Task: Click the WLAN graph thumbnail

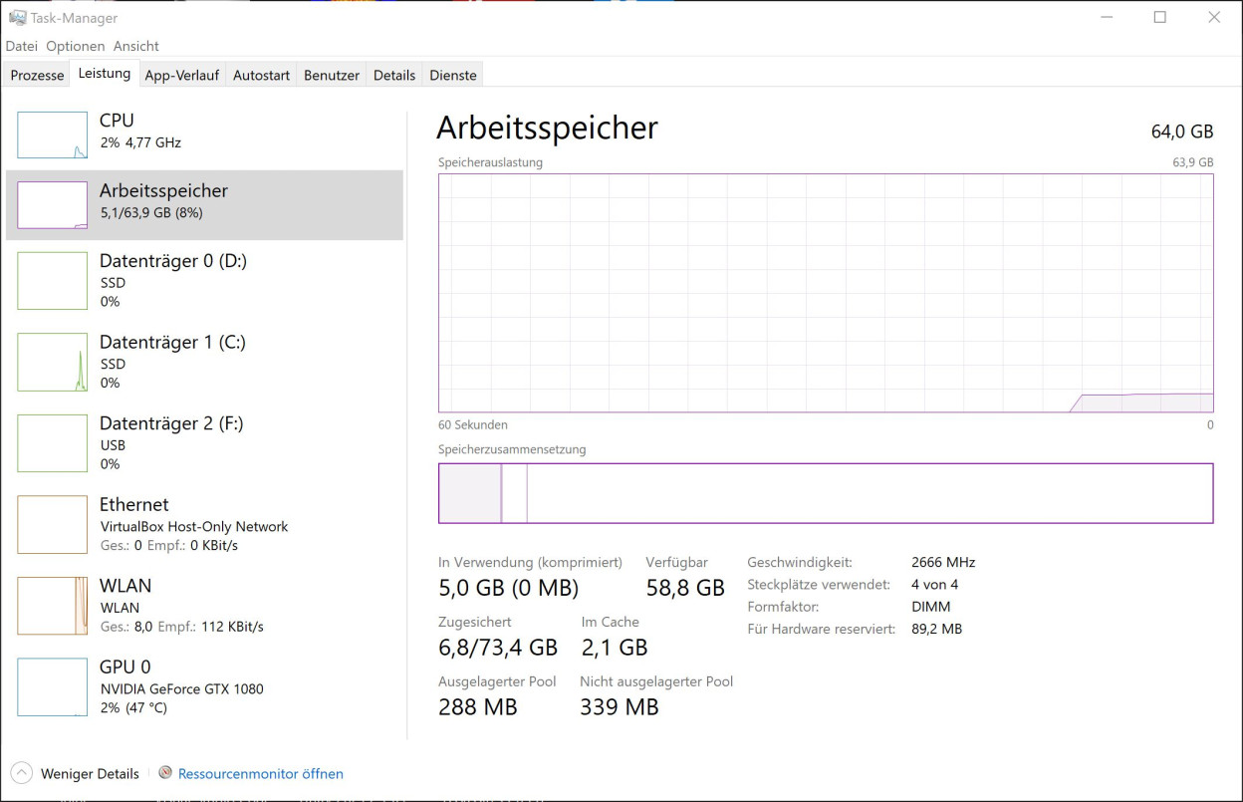Action: (x=53, y=606)
